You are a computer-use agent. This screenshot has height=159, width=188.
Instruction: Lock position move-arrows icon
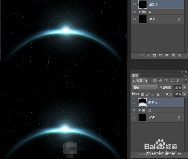click(153, 94)
